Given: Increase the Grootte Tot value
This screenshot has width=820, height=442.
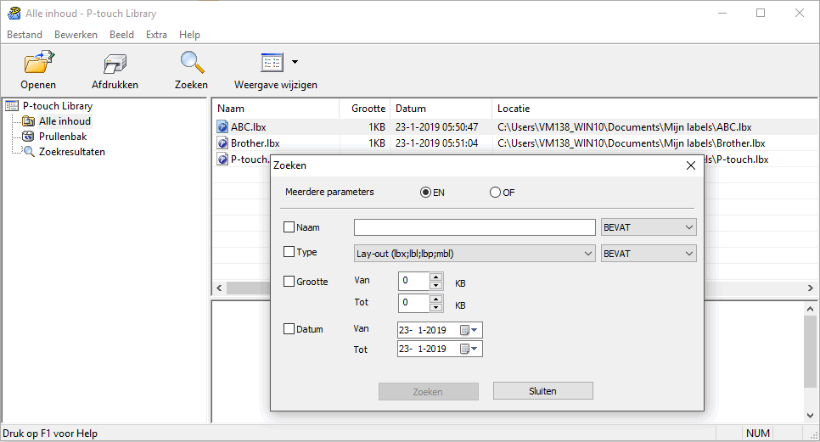Looking at the screenshot, I should pyautogui.click(x=436, y=299).
